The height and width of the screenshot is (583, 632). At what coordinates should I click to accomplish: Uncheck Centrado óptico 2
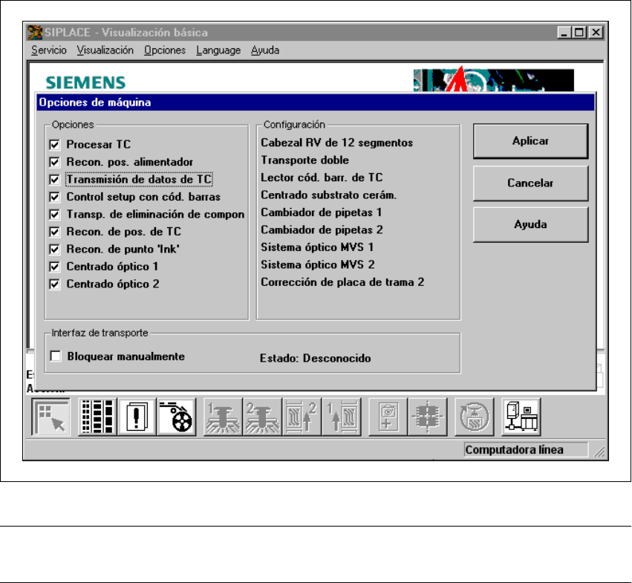[54, 284]
